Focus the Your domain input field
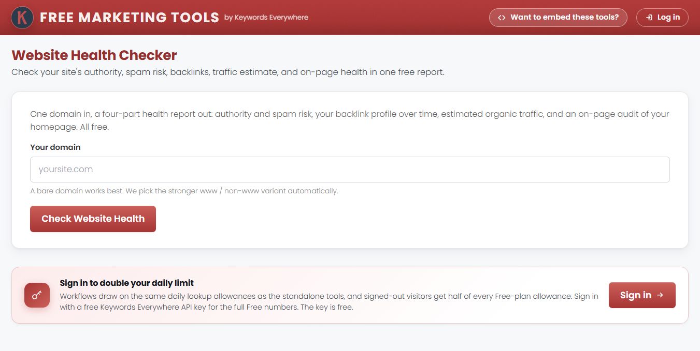 point(350,170)
